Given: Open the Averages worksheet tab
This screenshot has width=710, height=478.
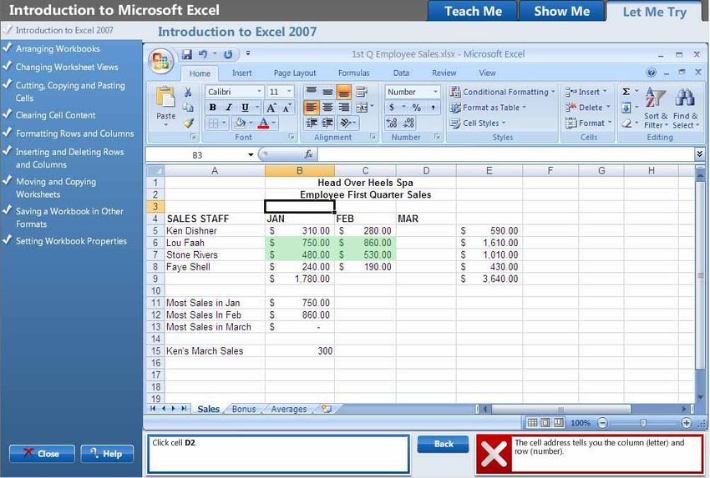Looking at the screenshot, I should point(289,409).
